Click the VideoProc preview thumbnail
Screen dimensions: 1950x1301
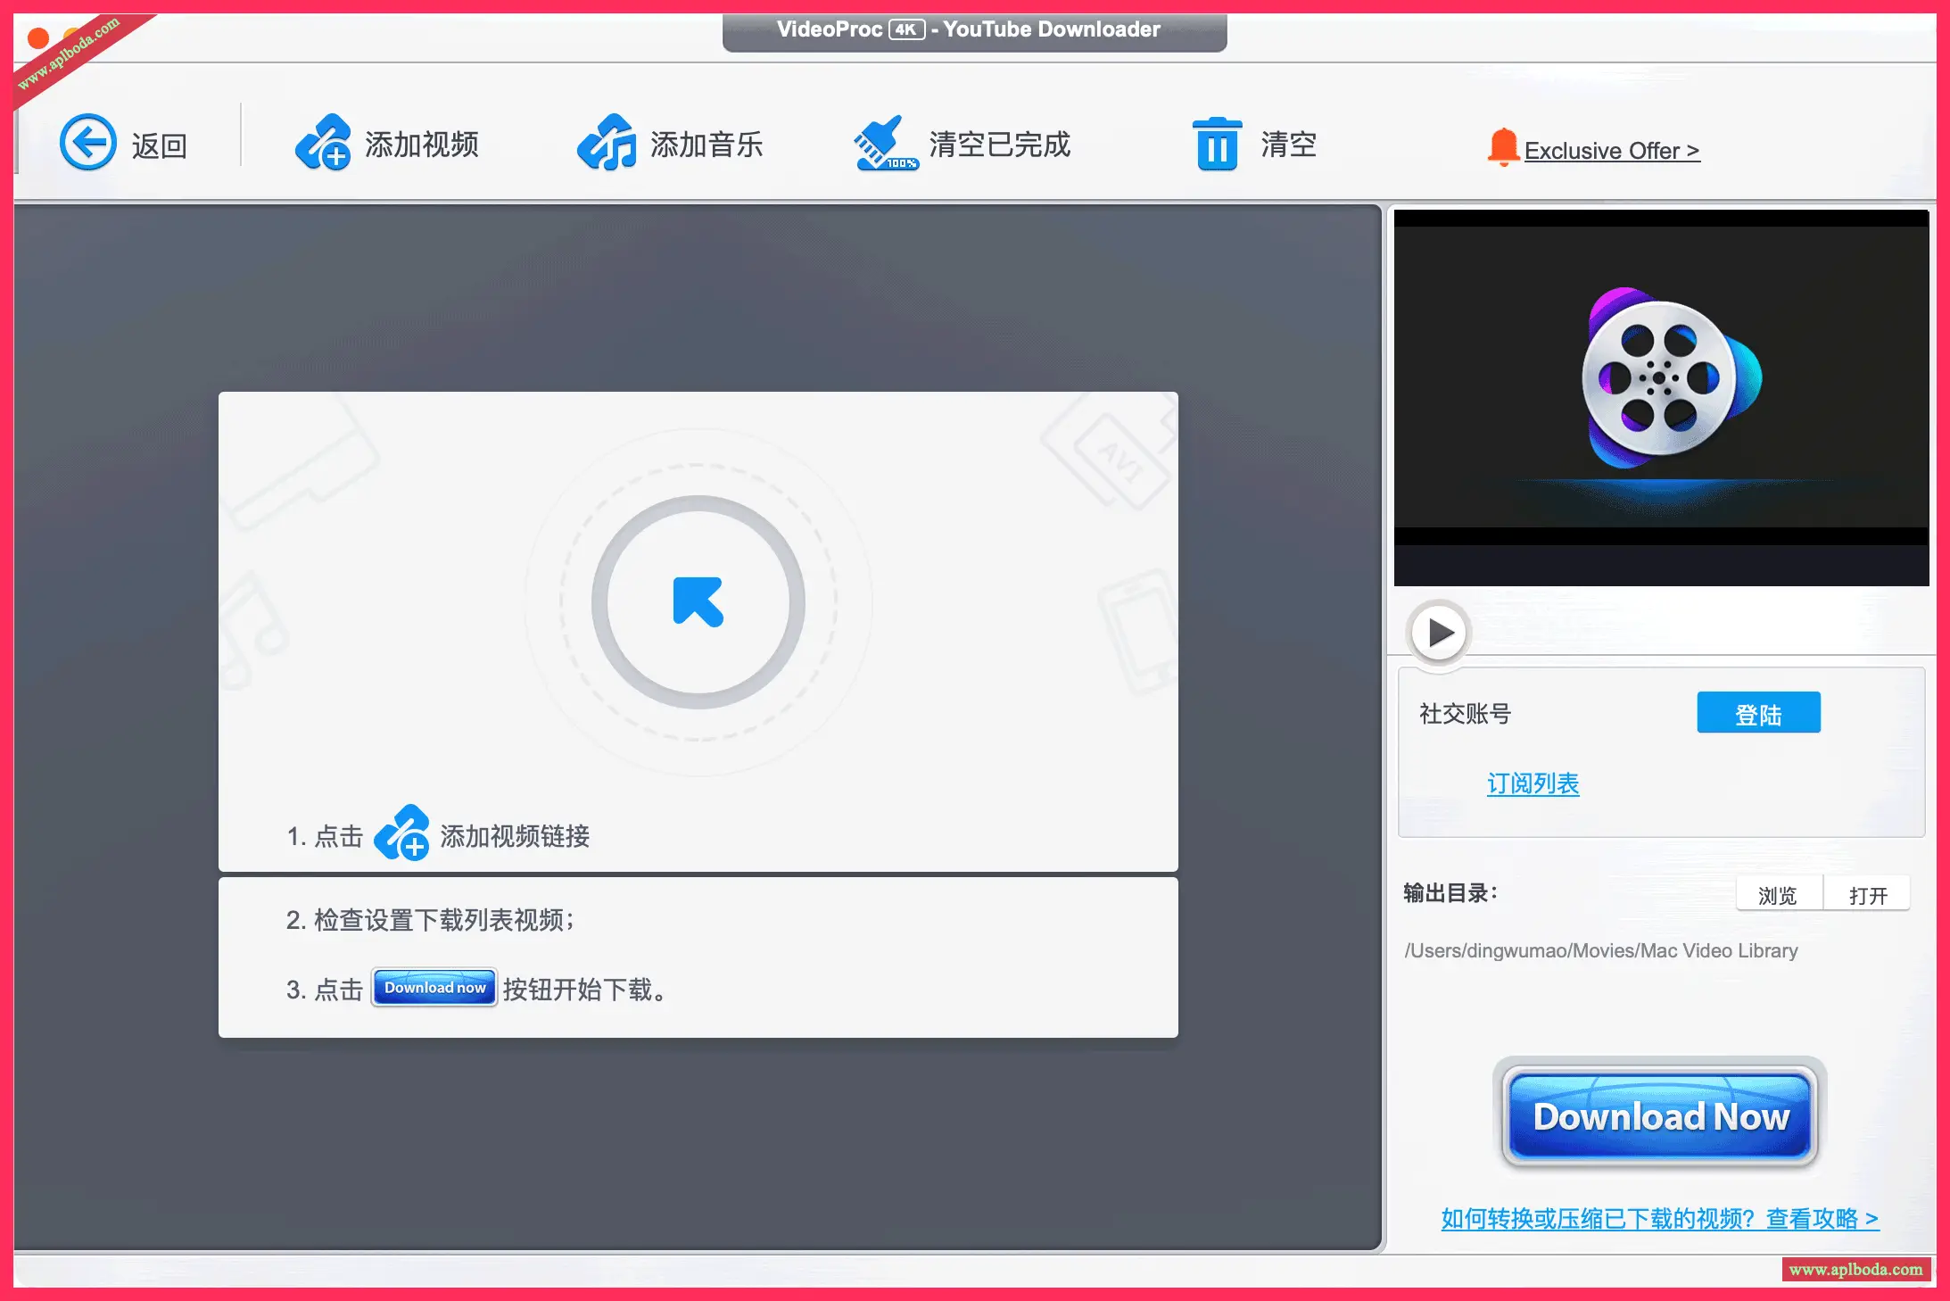pos(1661,379)
